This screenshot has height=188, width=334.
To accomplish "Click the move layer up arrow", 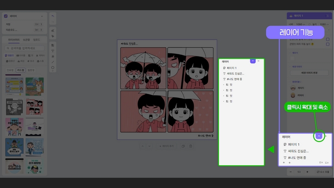I will point(284,163).
